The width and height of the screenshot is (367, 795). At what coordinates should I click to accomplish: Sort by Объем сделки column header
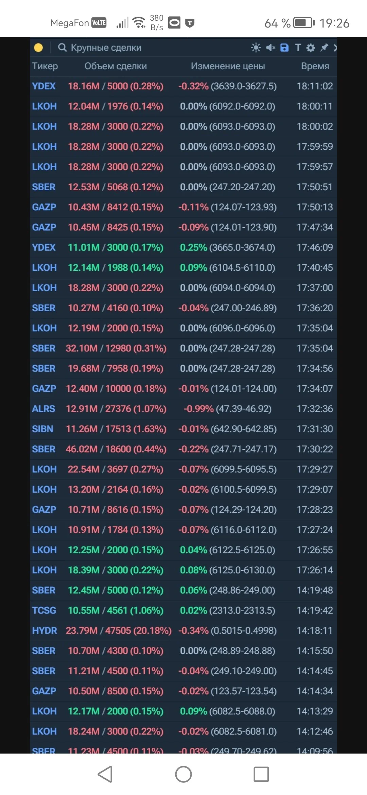pos(116,66)
